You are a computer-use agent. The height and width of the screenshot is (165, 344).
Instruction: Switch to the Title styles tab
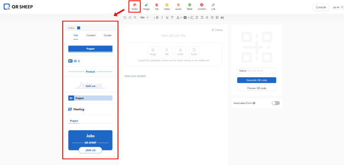(76, 35)
